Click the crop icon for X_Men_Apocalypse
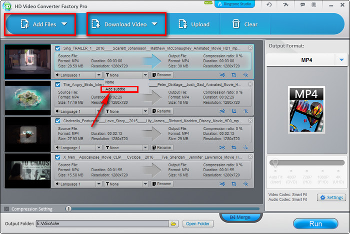This screenshot has height=234, width=350. (x=233, y=184)
